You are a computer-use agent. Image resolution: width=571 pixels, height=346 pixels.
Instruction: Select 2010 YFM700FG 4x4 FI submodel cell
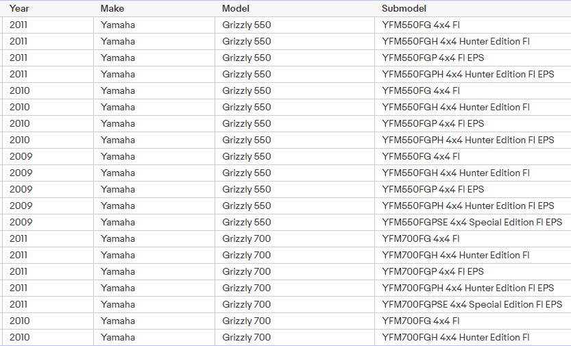coord(421,321)
